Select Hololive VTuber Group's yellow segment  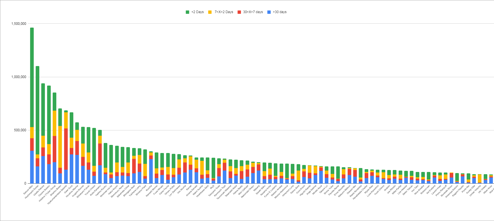point(54,123)
